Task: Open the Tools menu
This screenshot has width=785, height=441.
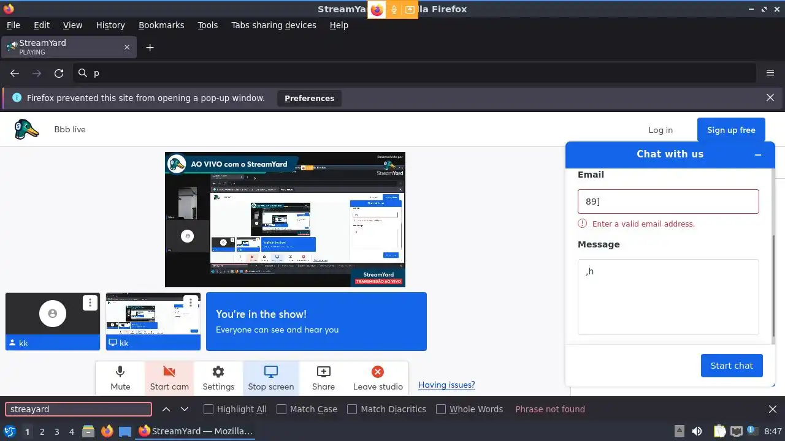Action: [207, 25]
